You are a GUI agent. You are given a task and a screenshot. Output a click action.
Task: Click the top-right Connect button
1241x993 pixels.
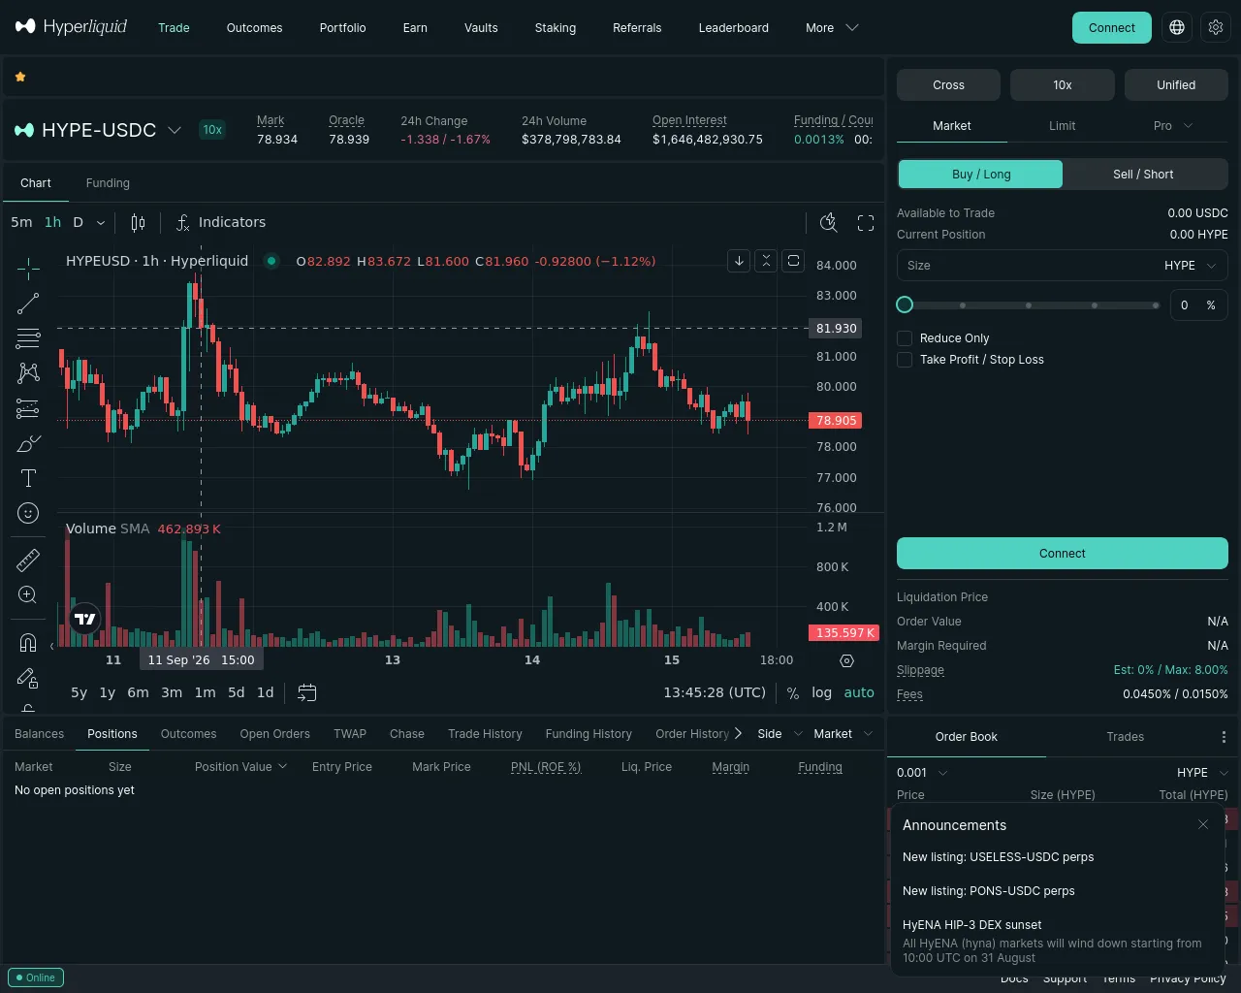pyautogui.click(x=1112, y=27)
